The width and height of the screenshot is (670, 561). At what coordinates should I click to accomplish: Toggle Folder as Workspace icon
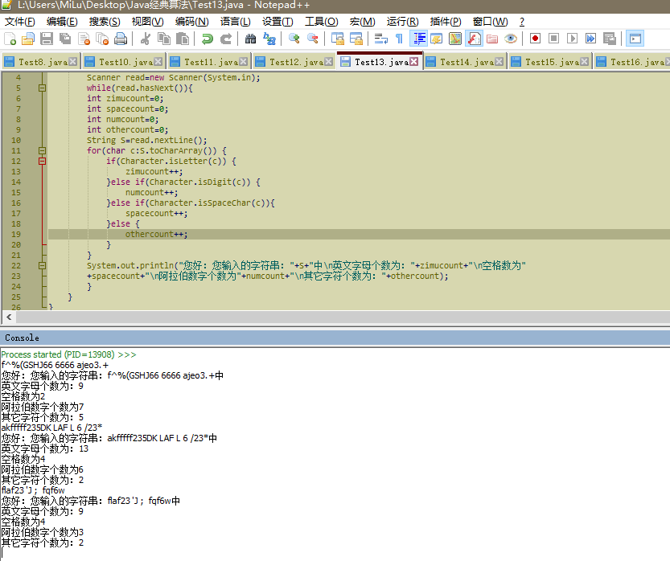click(x=492, y=39)
